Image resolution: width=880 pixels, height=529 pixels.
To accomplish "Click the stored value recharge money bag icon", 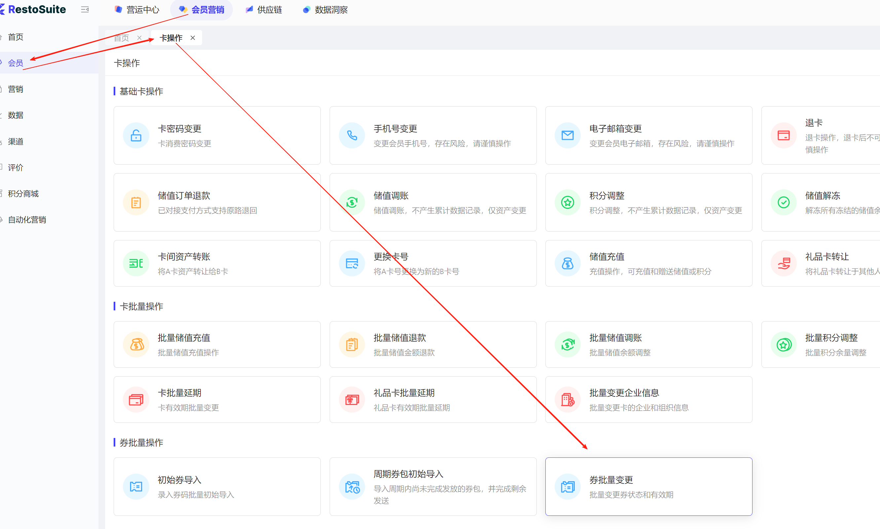I will coord(567,264).
